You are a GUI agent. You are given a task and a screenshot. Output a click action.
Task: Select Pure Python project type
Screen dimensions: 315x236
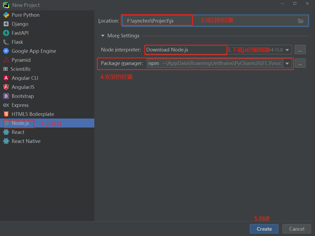pyautogui.click(x=47, y=15)
